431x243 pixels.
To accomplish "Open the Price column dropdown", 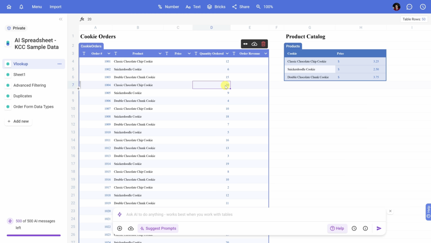I will (189, 54).
